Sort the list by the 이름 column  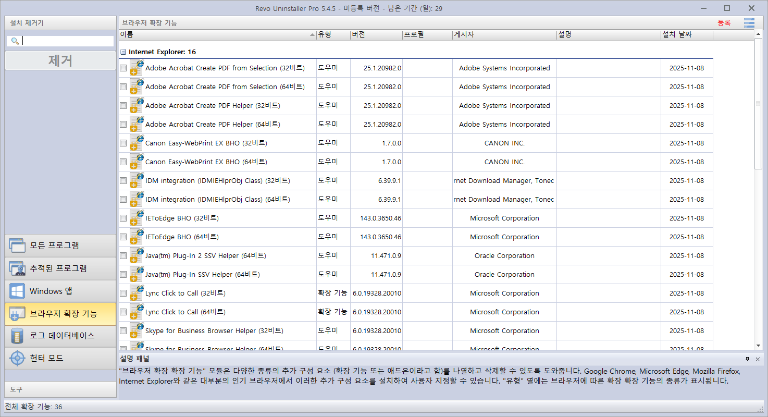(x=217, y=35)
